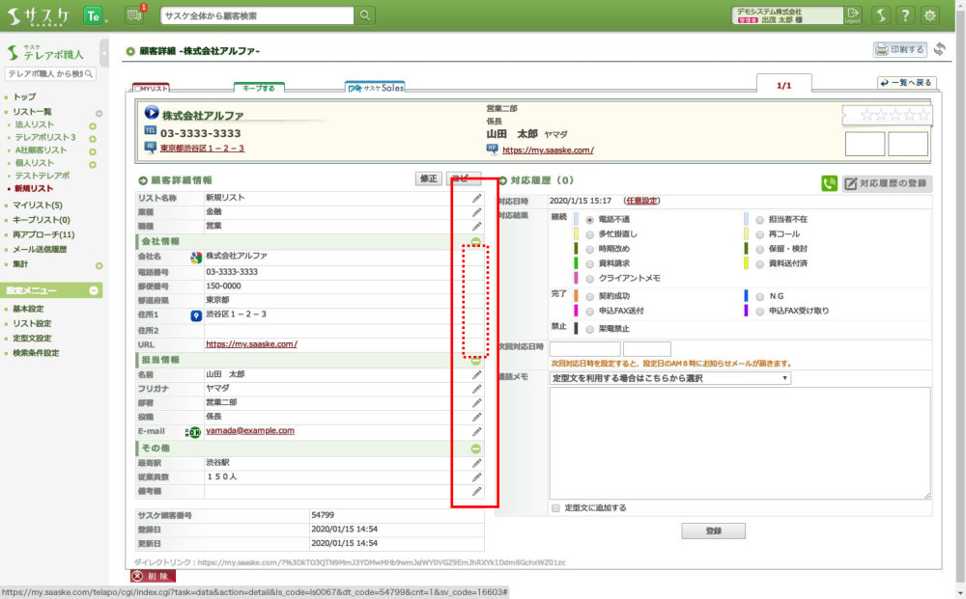This screenshot has height=599, width=966.
Task: Click the map pin icon beside 住所1
Action: pos(196,315)
